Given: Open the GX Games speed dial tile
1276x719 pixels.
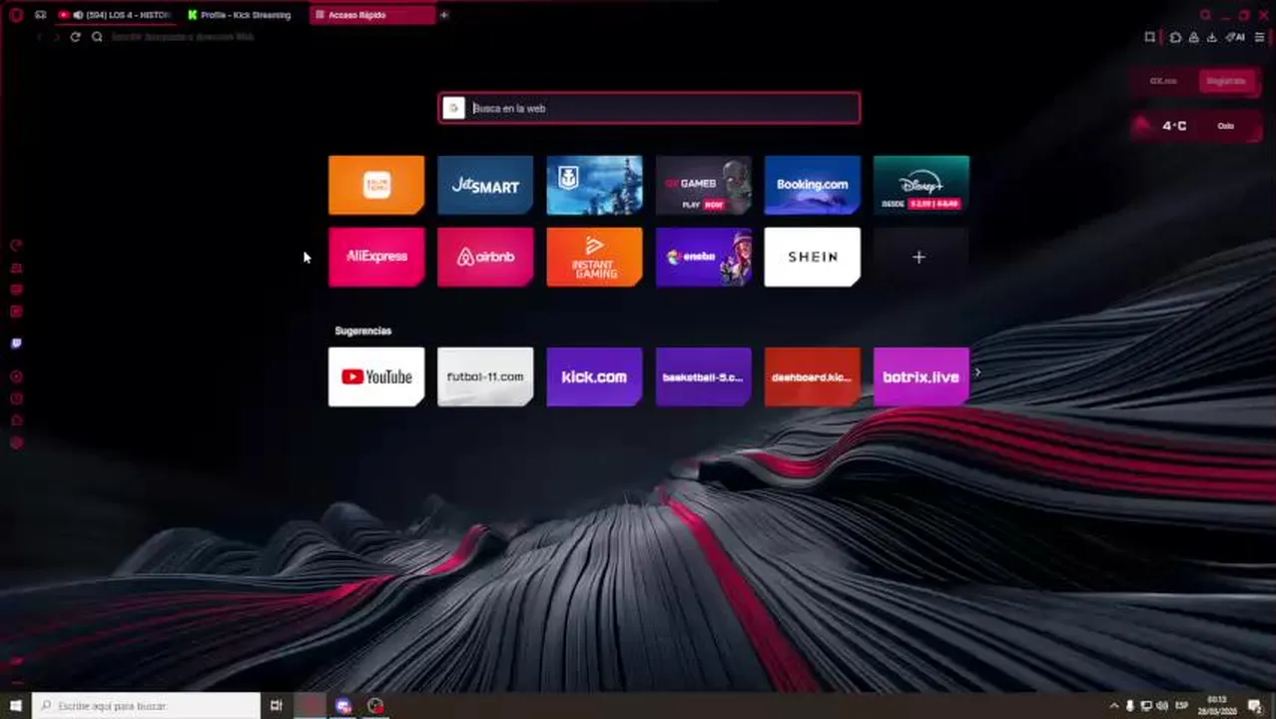Looking at the screenshot, I should [x=703, y=185].
